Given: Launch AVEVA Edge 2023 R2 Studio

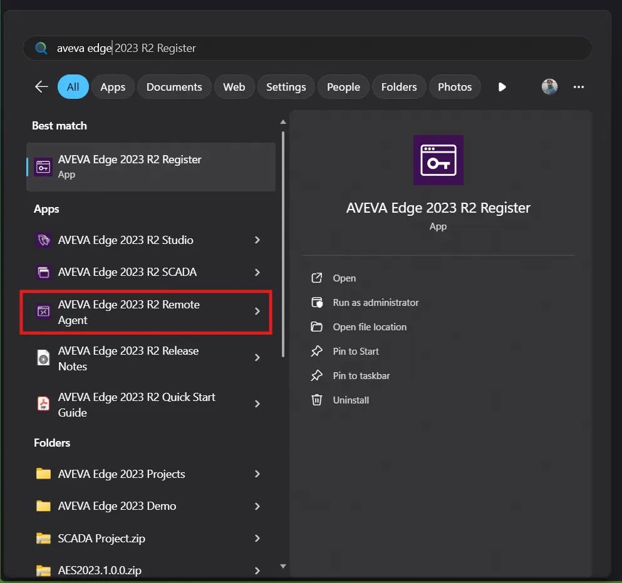Looking at the screenshot, I should pyautogui.click(x=125, y=240).
